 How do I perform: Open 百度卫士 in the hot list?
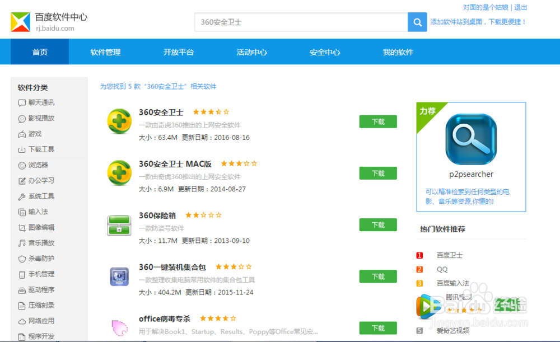(450, 255)
